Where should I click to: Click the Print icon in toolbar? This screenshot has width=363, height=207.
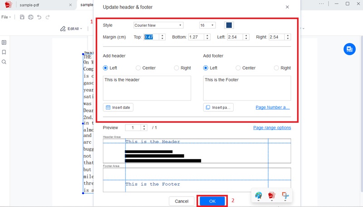point(30,17)
